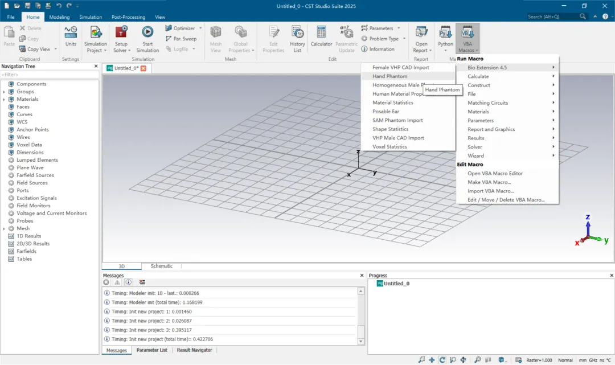Screen dimensions: 615x365
Task: Click the VBA Macros button
Action: tap(468, 39)
